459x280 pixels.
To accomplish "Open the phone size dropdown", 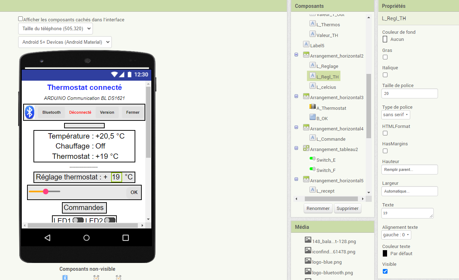I will click(x=56, y=29).
